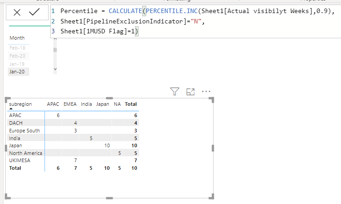
Task: Select the DACH row label
Action: coord(16,123)
